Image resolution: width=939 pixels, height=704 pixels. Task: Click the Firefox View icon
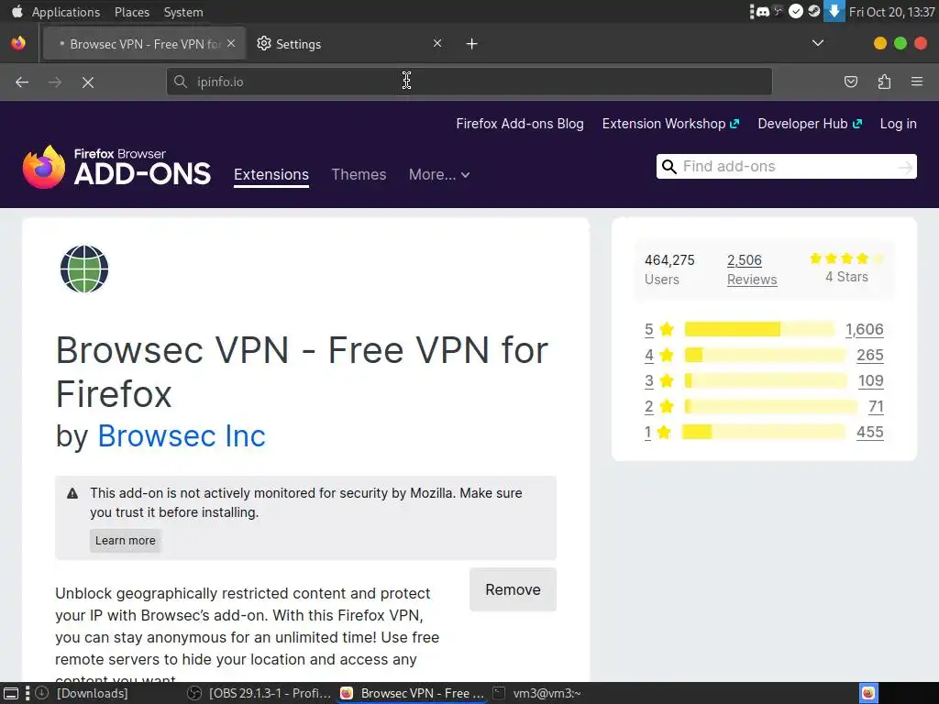[18, 43]
